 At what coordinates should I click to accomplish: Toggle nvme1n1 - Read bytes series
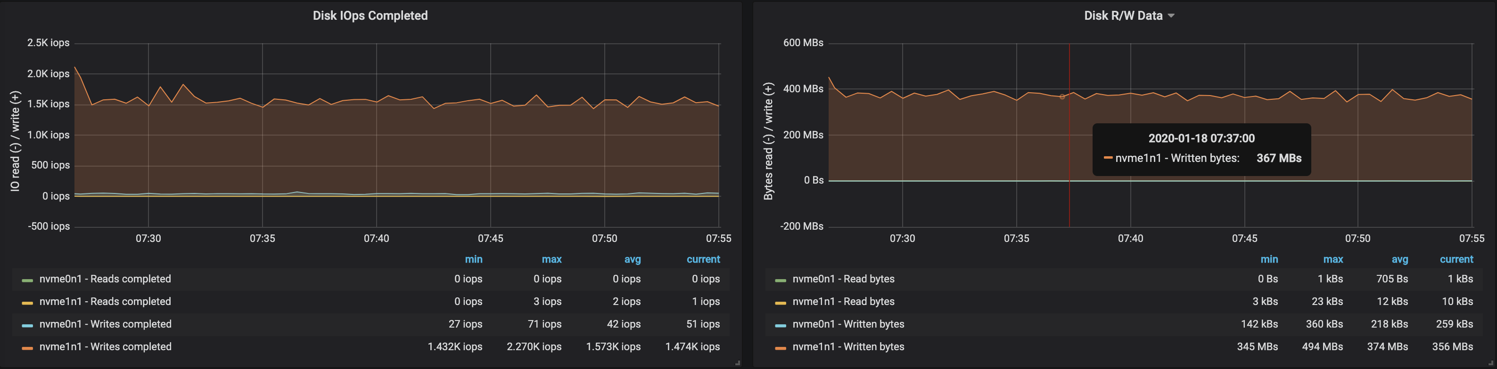(843, 302)
